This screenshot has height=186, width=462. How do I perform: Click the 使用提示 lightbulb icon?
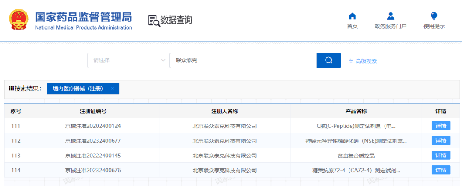(x=434, y=16)
